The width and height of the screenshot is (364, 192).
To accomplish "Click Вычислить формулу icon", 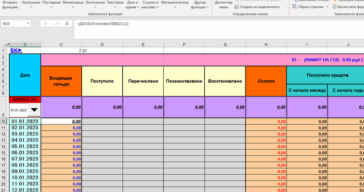I will pos(334,7).
